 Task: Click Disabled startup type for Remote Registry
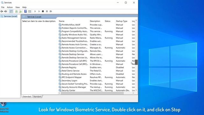click(x=120, y=67)
